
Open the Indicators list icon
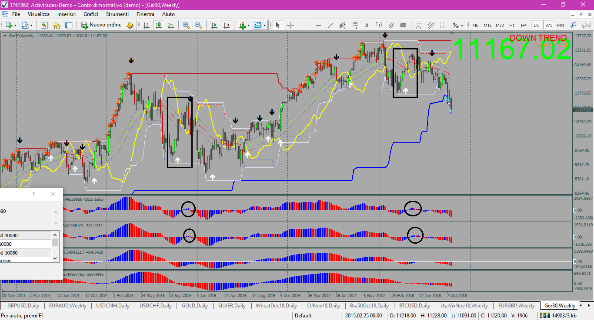point(242,25)
